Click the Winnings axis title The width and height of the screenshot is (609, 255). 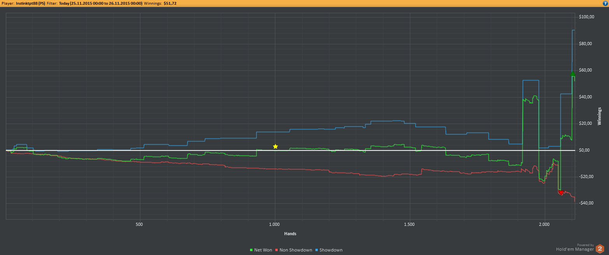pos(599,116)
